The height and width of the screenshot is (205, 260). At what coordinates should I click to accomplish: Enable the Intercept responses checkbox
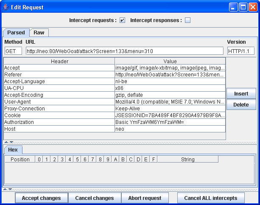click(x=187, y=20)
